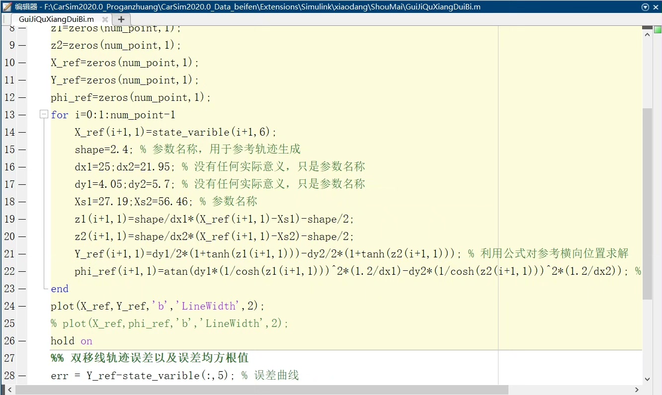Set breakpoint at line 26 dash
The height and width of the screenshot is (395, 662).
point(22,341)
